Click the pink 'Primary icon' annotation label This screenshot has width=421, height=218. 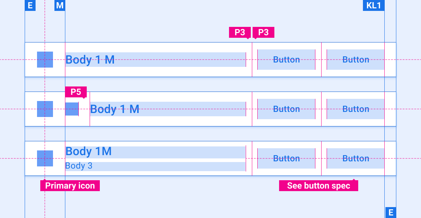(x=70, y=186)
